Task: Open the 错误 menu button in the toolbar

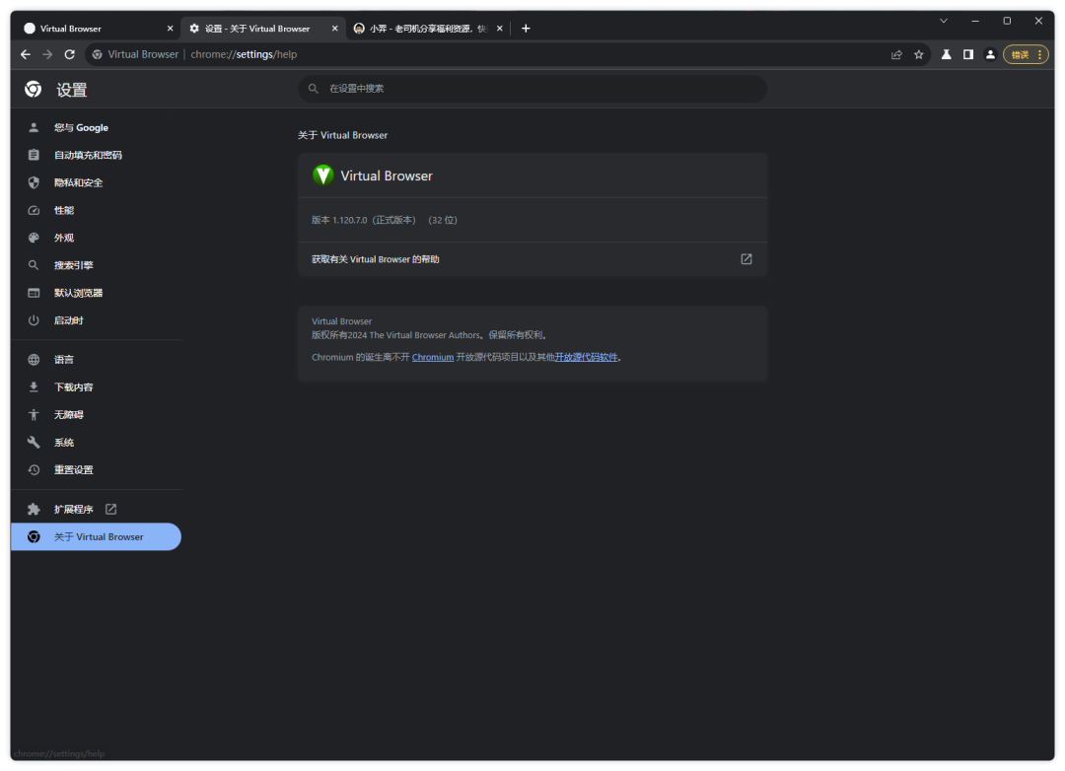Action: [1026, 55]
